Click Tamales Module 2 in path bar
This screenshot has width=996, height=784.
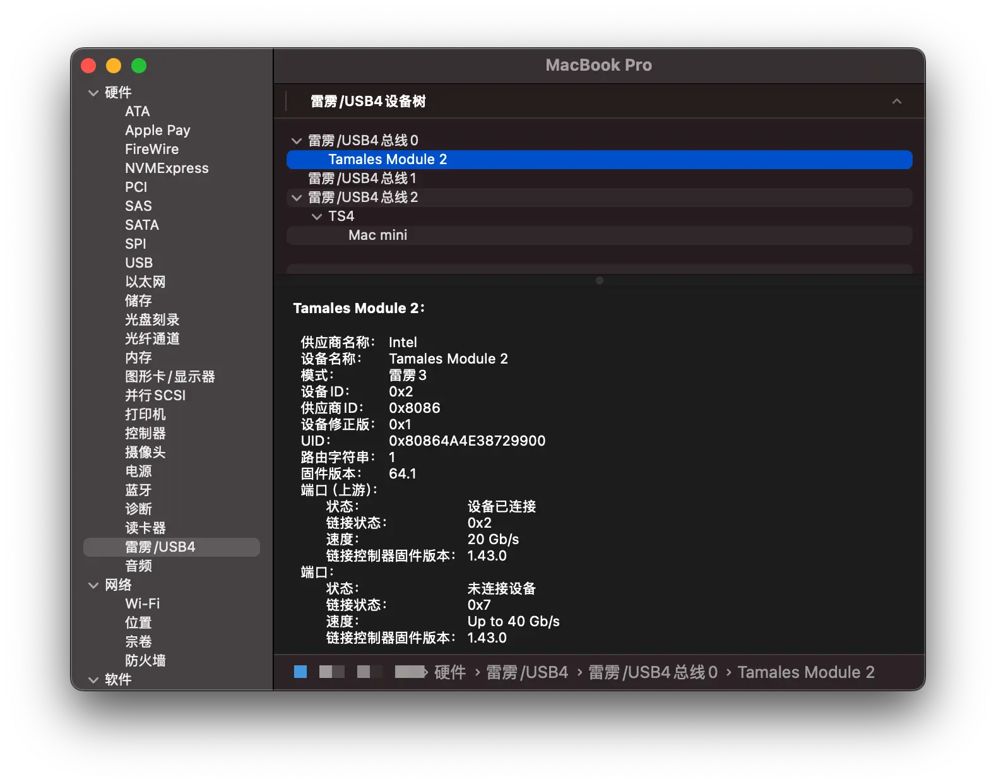[806, 672]
